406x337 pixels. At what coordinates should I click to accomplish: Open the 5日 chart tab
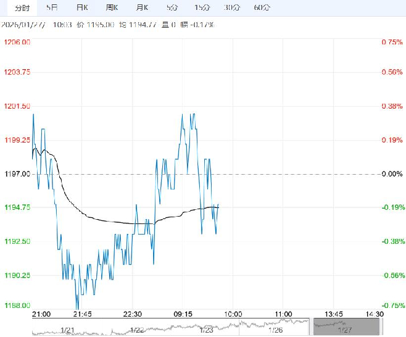(x=52, y=8)
